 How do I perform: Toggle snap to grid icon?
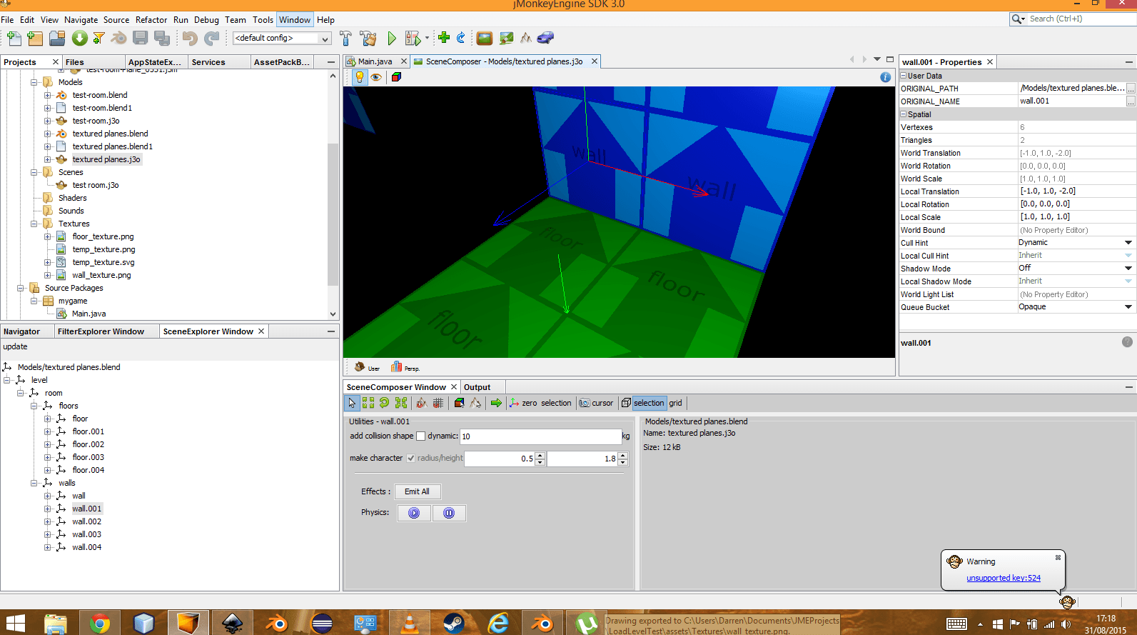(x=438, y=403)
